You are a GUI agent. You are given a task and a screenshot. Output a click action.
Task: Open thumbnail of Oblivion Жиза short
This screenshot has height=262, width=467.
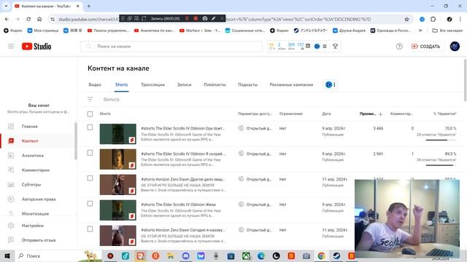[x=118, y=210]
